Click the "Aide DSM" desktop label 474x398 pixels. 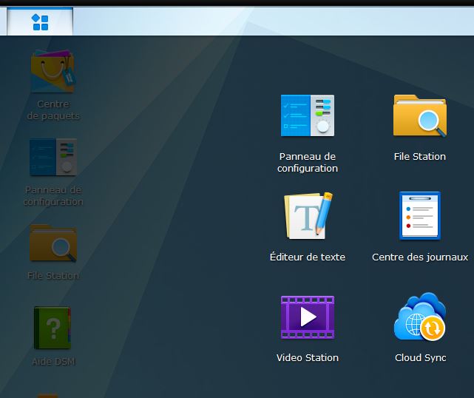coord(53,362)
